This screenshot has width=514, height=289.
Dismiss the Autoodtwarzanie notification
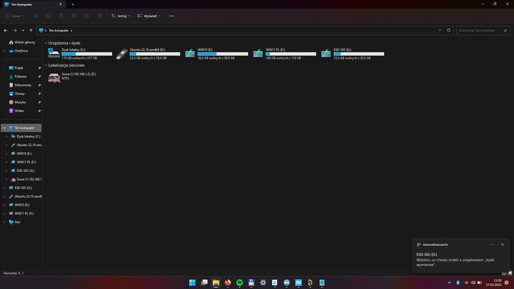502,245
